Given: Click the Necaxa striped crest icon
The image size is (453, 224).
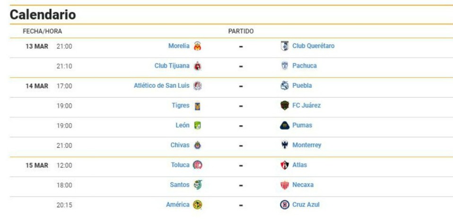Looking at the screenshot, I should point(285,185).
